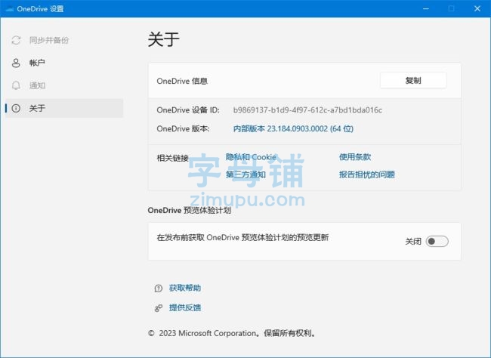491x358 pixels.
Task: Click the OneDrive 设备 ID label
Action: (188, 110)
